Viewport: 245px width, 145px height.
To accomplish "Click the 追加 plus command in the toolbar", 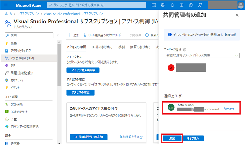I will (74, 35).
